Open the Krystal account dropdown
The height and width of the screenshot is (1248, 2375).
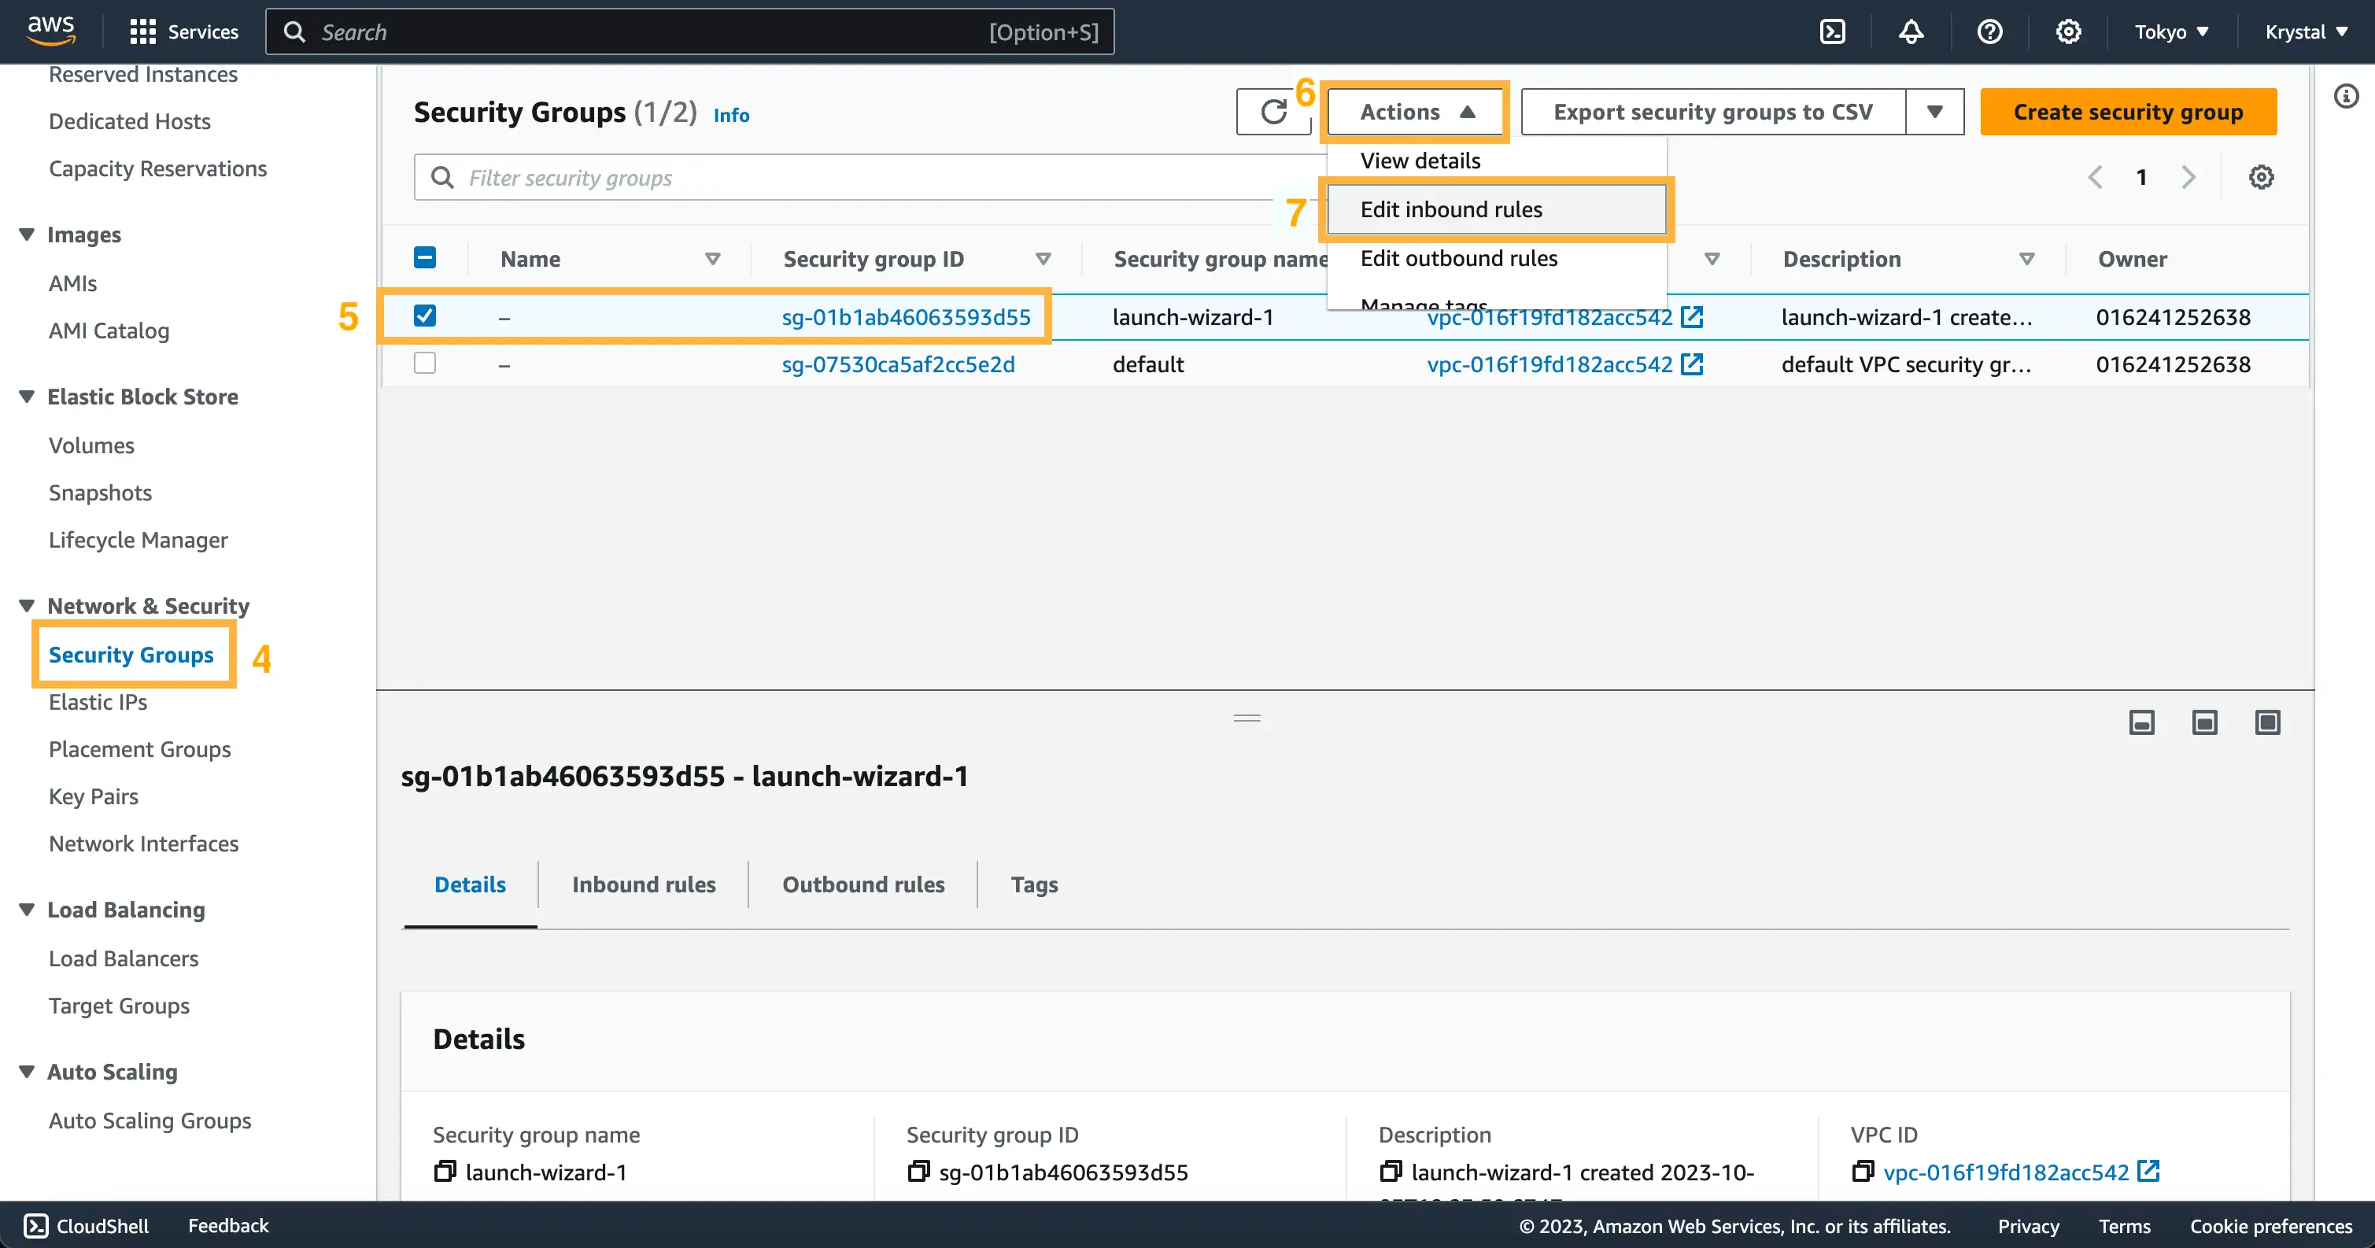[2306, 31]
